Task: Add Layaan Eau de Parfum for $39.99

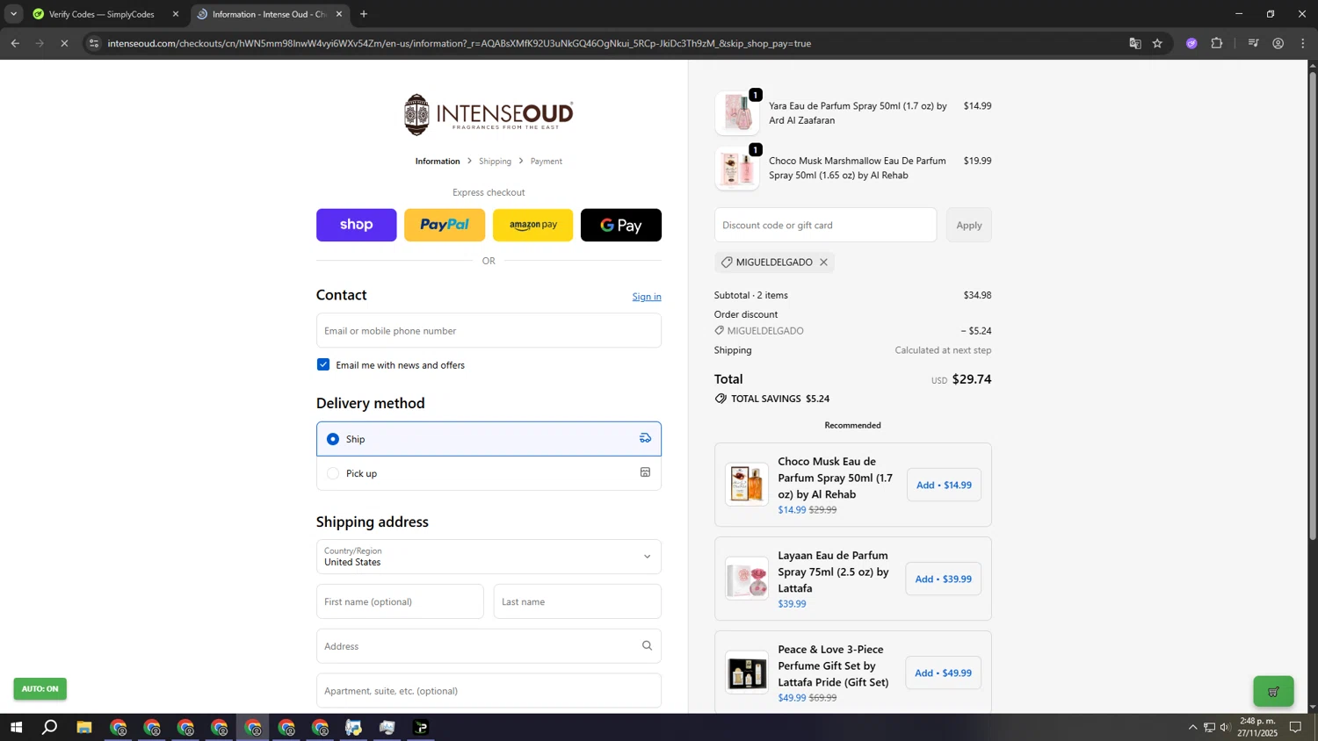Action: pyautogui.click(x=944, y=579)
